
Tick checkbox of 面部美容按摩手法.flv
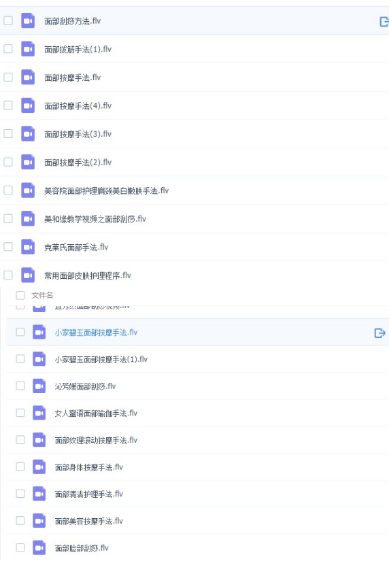point(20,520)
